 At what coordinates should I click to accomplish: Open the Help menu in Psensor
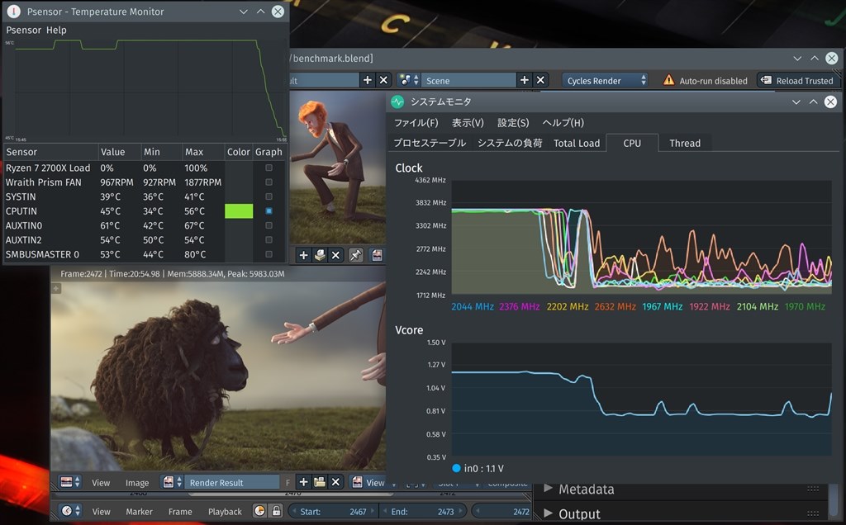pos(56,31)
